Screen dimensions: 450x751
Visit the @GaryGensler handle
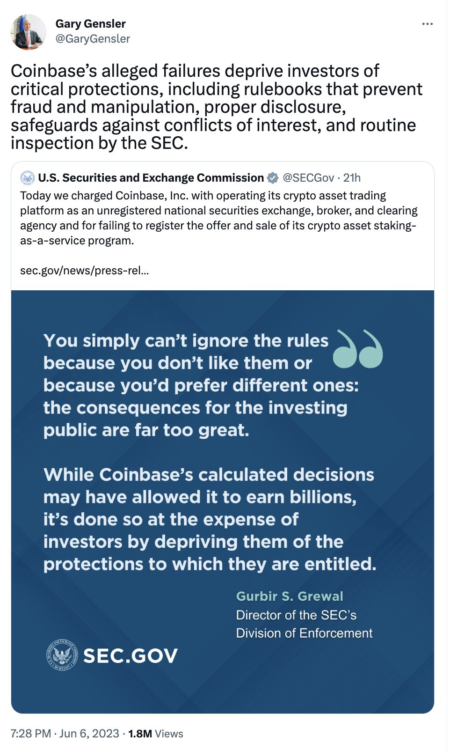[x=93, y=39]
